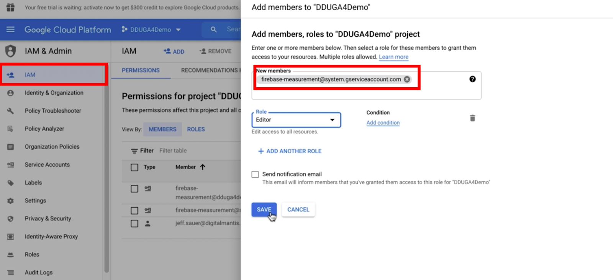
Task: Open Policy Analyzer page
Action: click(52, 129)
